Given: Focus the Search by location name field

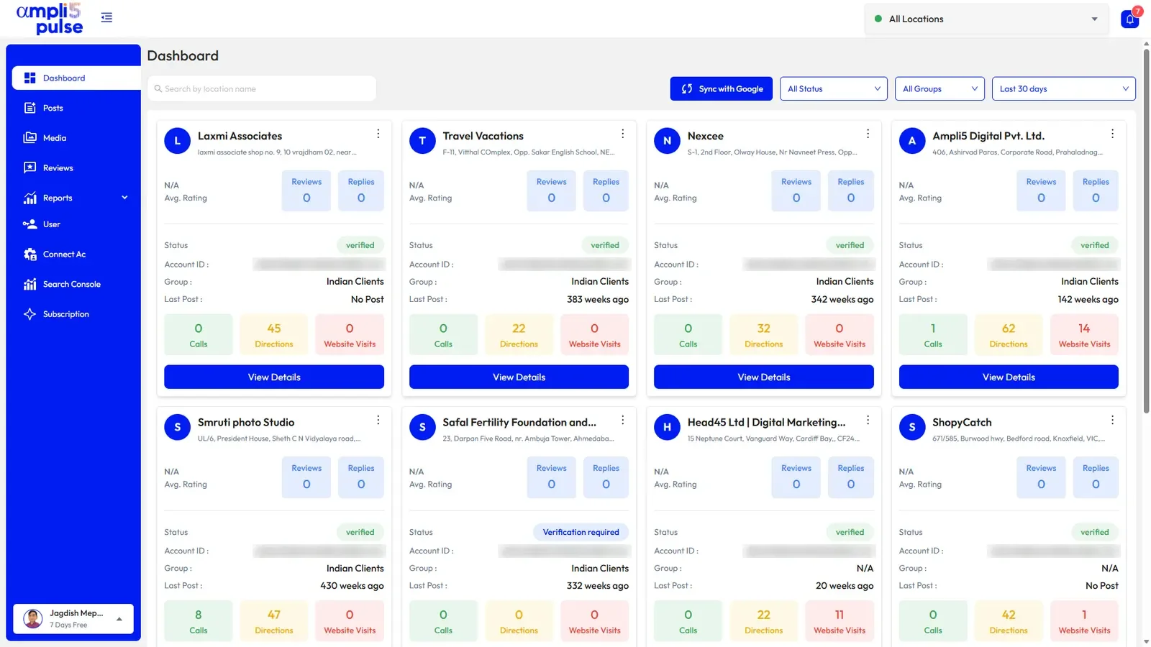Looking at the screenshot, I should 262,89.
